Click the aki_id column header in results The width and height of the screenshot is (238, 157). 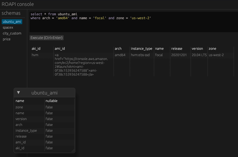pos(36,49)
